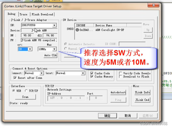This screenshot has width=172, height=128.
Task: Select the Manual Configuration radio option
Action: 65,48
